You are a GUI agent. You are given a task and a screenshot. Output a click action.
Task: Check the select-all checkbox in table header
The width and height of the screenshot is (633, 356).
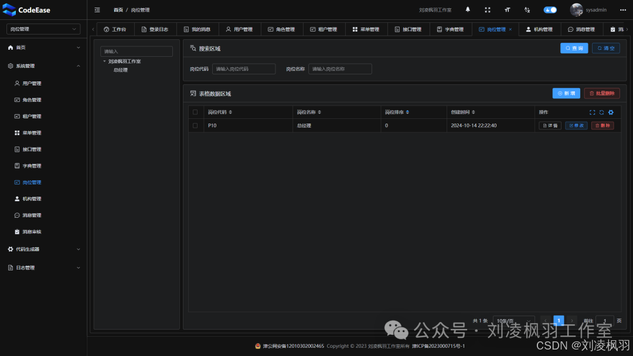195,112
